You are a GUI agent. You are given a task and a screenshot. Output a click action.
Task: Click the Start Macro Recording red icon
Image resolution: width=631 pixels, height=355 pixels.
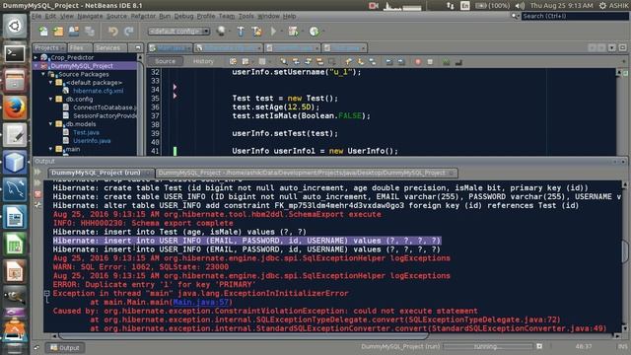(418, 61)
